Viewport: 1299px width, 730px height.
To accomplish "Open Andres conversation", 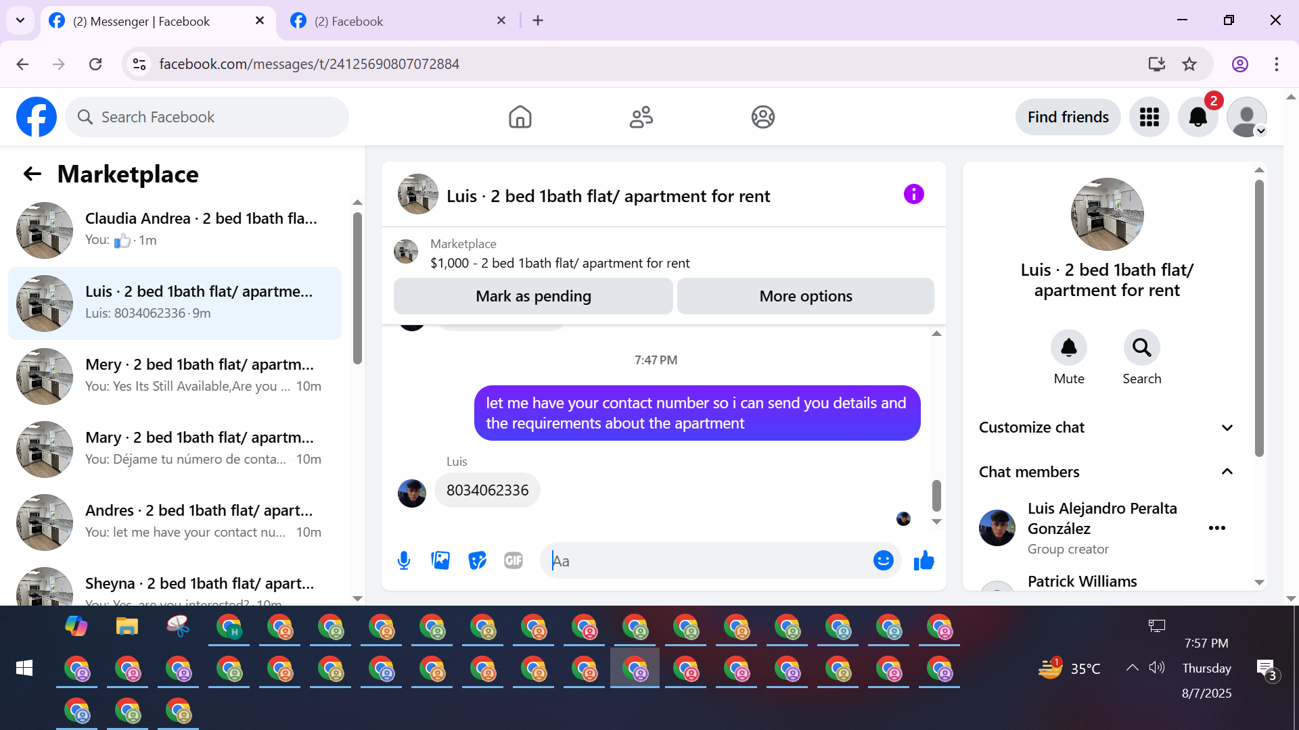I will coord(176,522).
